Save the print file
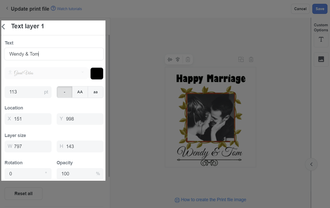 click(320, 9)
